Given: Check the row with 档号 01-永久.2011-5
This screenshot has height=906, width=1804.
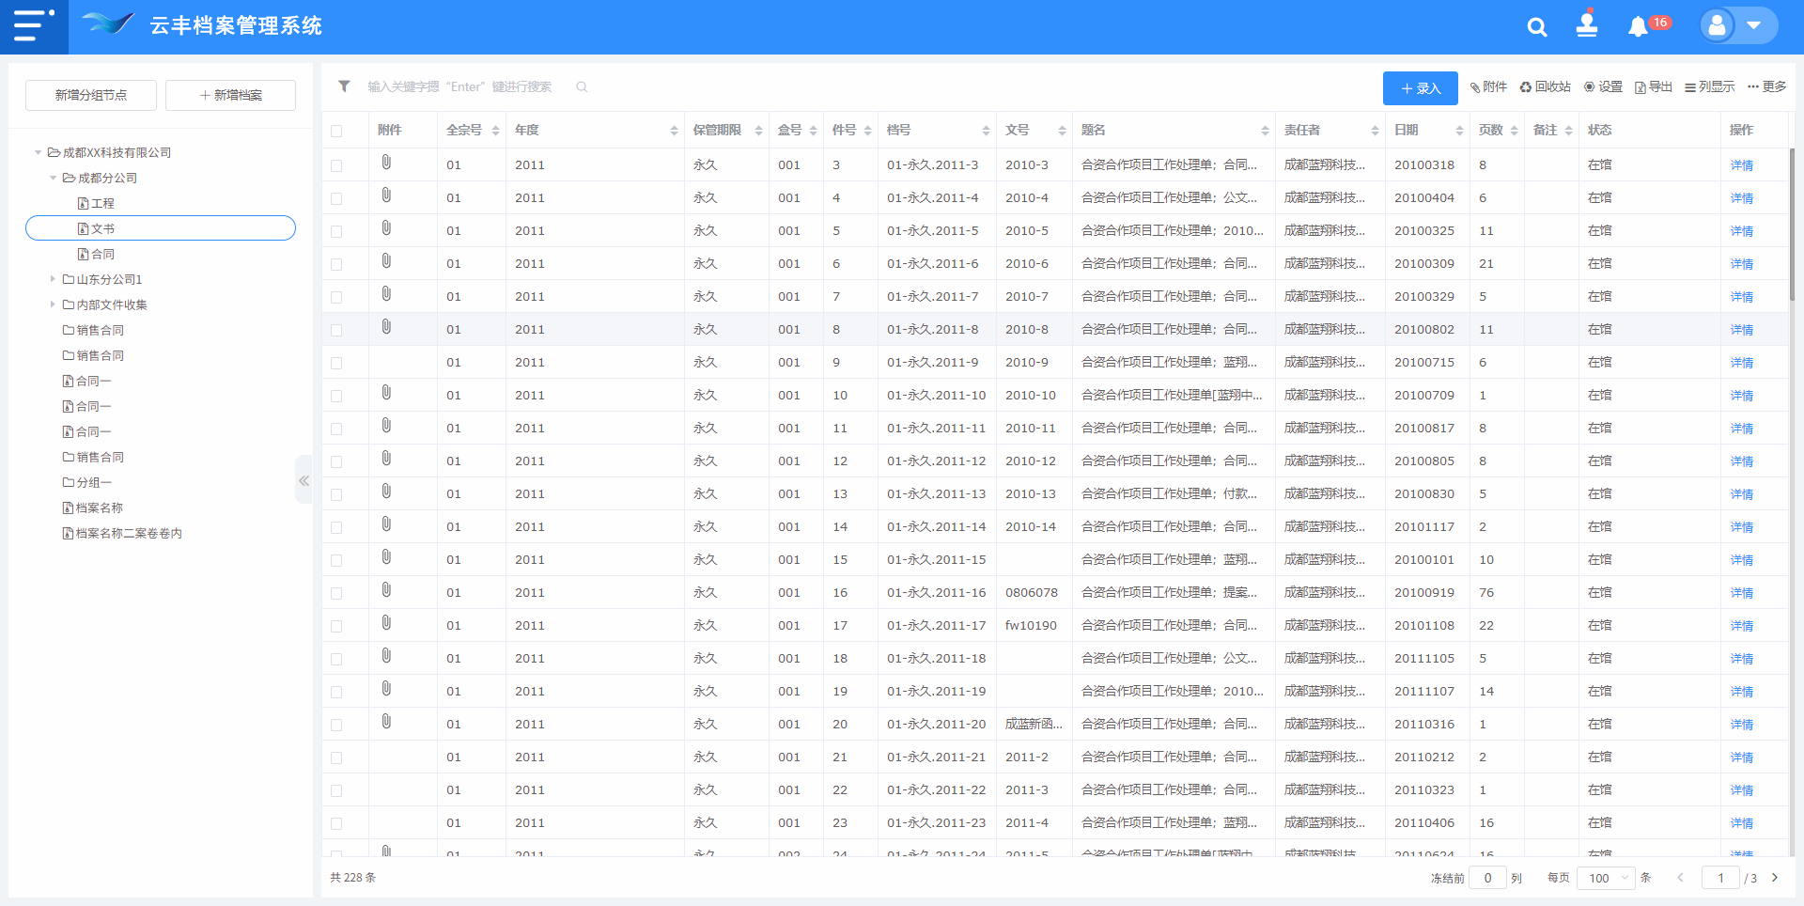Looking at the screenshot, I should [336, 231].
